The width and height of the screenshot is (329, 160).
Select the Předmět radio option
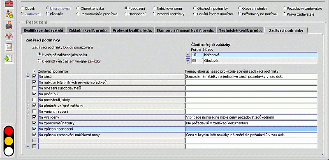47,14
